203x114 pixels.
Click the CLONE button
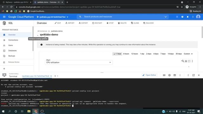click(x=135, y=23)
